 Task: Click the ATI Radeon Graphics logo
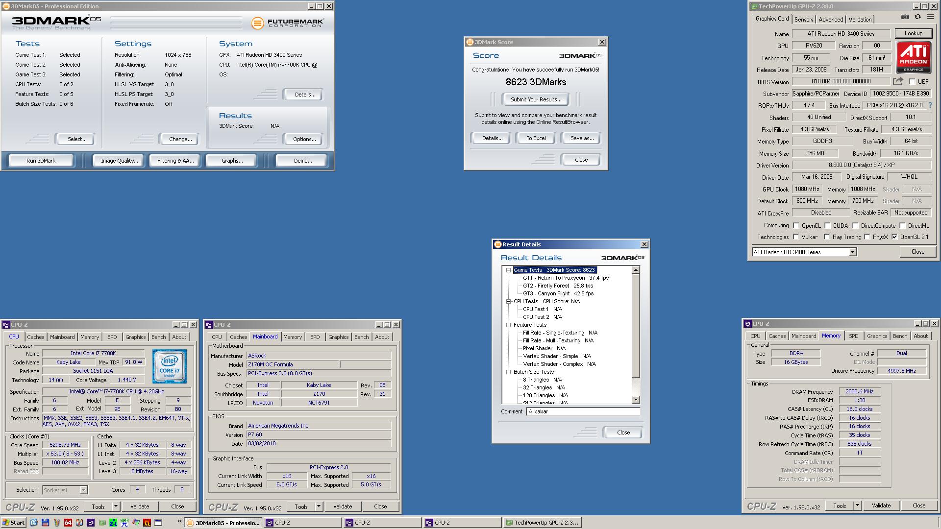pos(914,57)
